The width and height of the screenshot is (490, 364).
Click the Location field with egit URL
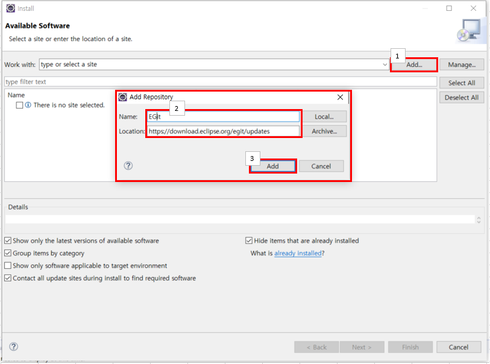click(223, 131)
